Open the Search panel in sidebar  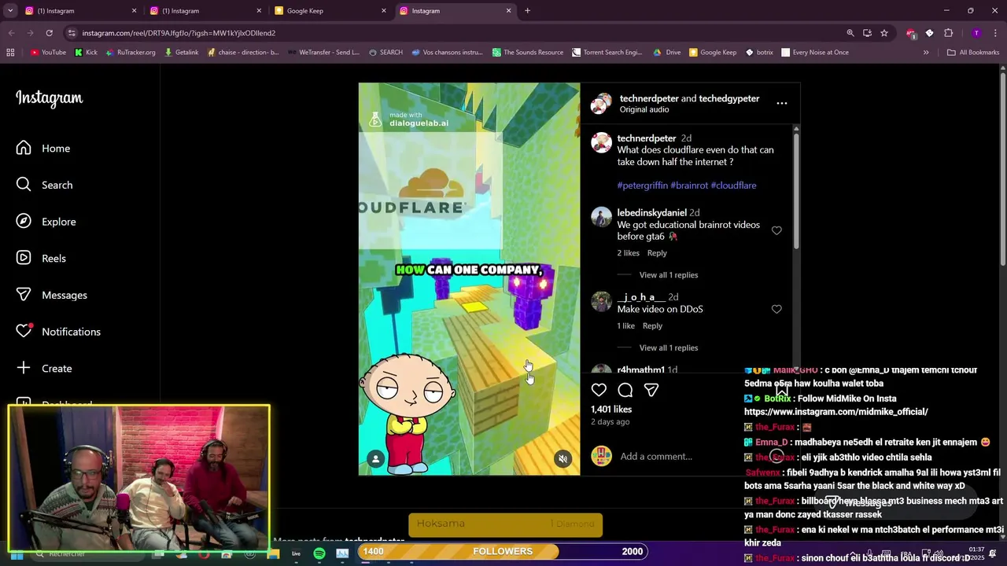pyautogui.click(x=45, y=185)
